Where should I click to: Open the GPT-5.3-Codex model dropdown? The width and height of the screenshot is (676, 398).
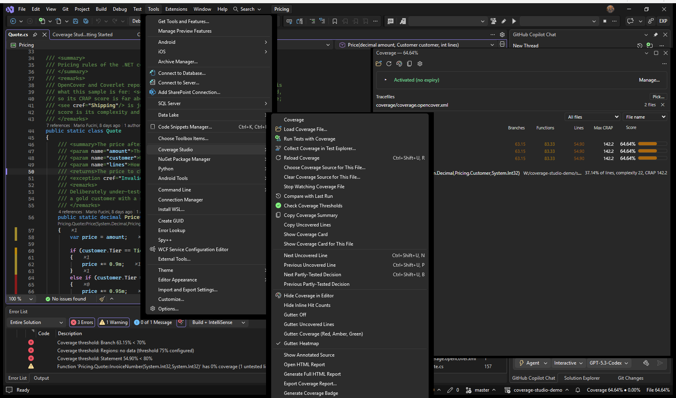[x=609, y=363]
